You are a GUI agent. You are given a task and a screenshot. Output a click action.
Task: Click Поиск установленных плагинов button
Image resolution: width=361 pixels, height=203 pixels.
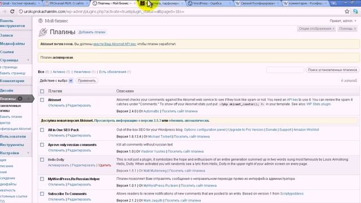point(332,70)
